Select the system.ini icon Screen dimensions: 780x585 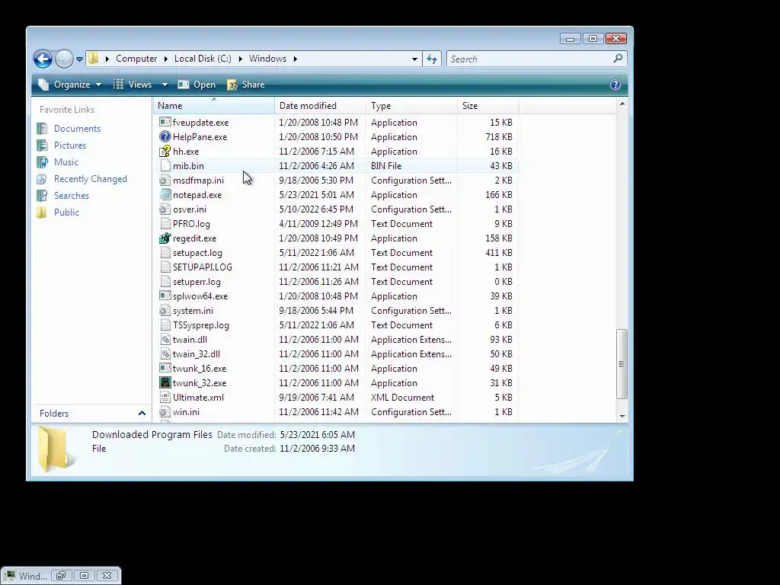pos(165,310)
